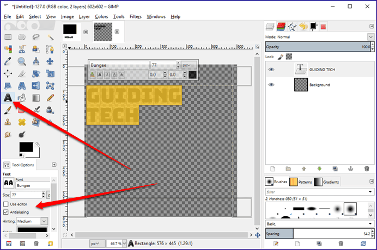Select the Alignment tool

point(8,74)
